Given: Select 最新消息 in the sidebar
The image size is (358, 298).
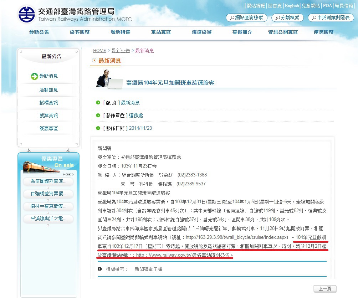Looking at the screenshot, I should [x=48, y=76].
